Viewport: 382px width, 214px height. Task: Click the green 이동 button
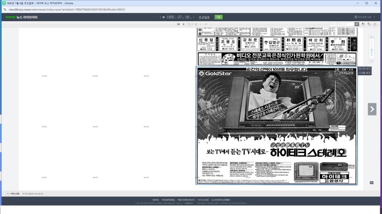click(219, 17)
